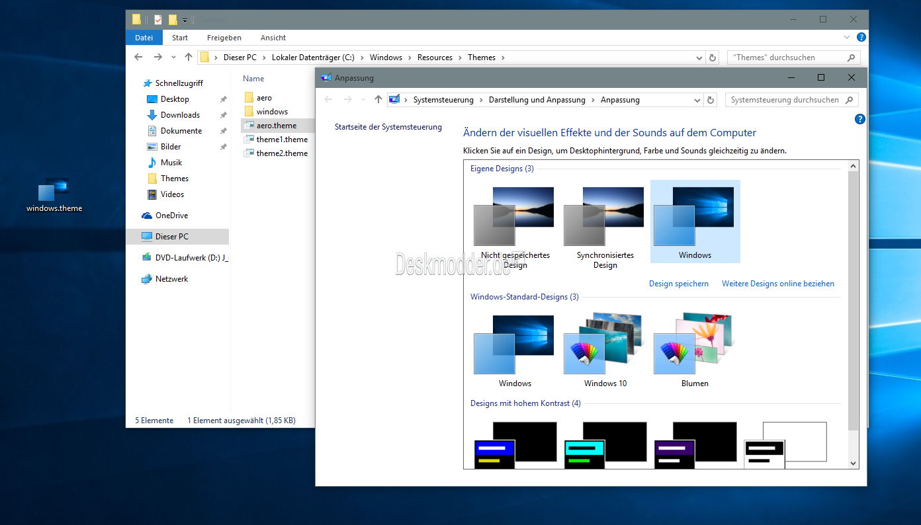921x525 pixels.
Task: Open Bilder in the navigation pane
Action: point(171,147)
